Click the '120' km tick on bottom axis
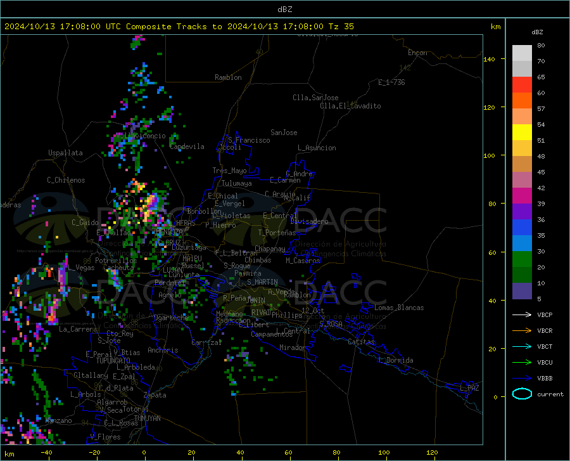Image resolution: width=570 pixels, height=461 pixels. [432, 453]
